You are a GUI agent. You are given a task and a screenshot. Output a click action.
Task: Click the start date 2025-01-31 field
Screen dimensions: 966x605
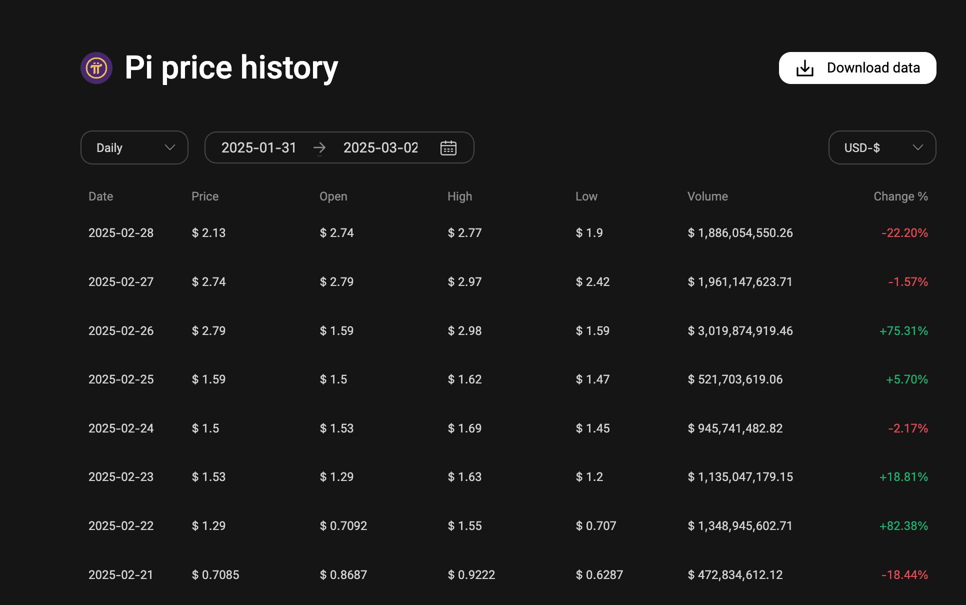click(259, 147)
